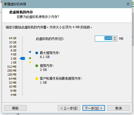Click the blue maximum recommended memory marker
This screenshot has height=115, width=134.
pyautogui.click(x=30, y=52)
